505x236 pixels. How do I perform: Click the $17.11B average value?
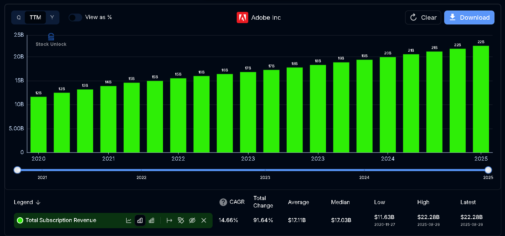click(297, 220)
